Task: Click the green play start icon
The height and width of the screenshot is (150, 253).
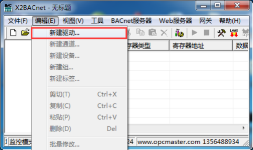Action: 194,33
